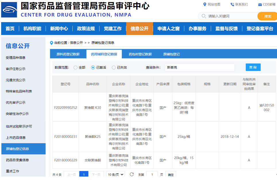Click the 渝F20150002 remark cell
This screenshot has width=277, height=180.
coord(267,107)
